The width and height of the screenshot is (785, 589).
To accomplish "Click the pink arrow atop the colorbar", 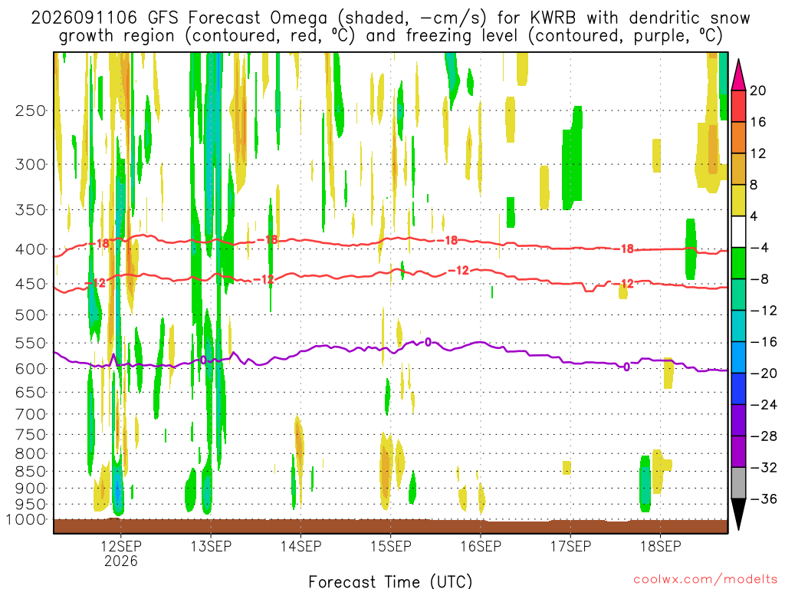I will coord(738,74).
